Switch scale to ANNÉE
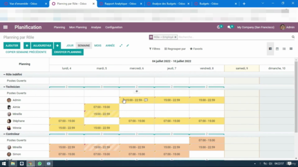The image size is (298, 167). pos(110,45)
